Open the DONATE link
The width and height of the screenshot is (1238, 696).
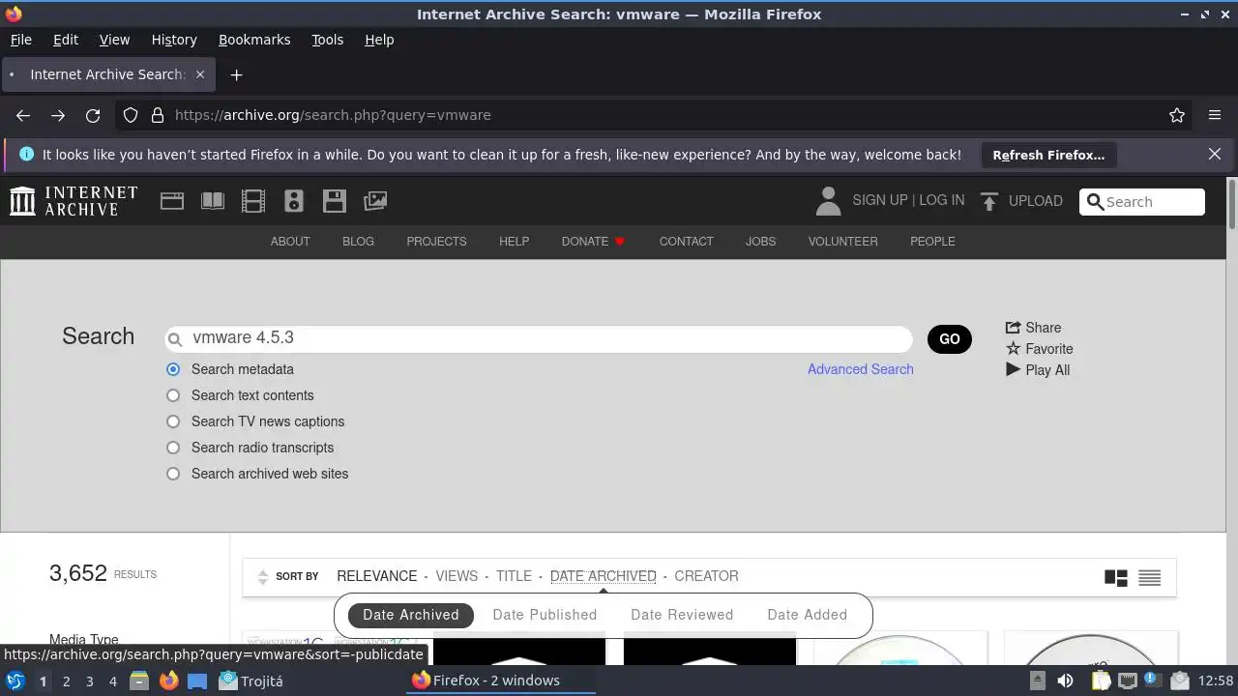(x=594, y=242)
